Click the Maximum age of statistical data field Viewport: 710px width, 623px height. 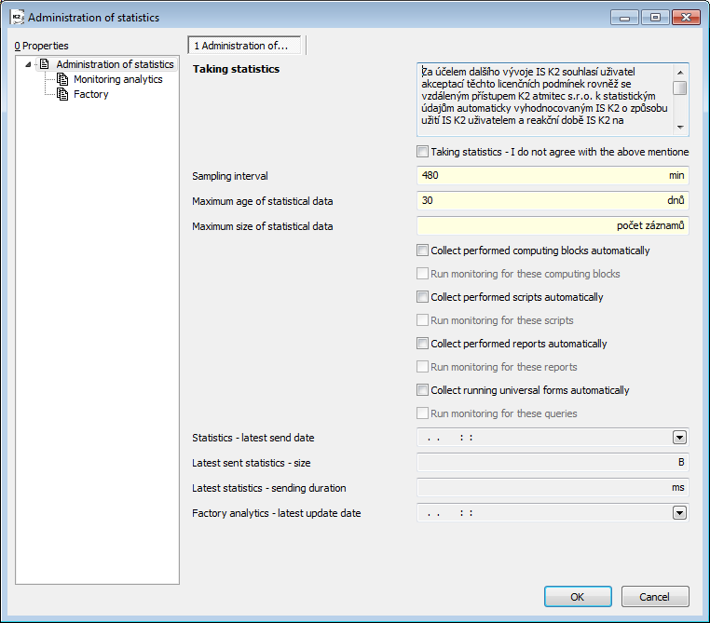(x=553, y=200)
